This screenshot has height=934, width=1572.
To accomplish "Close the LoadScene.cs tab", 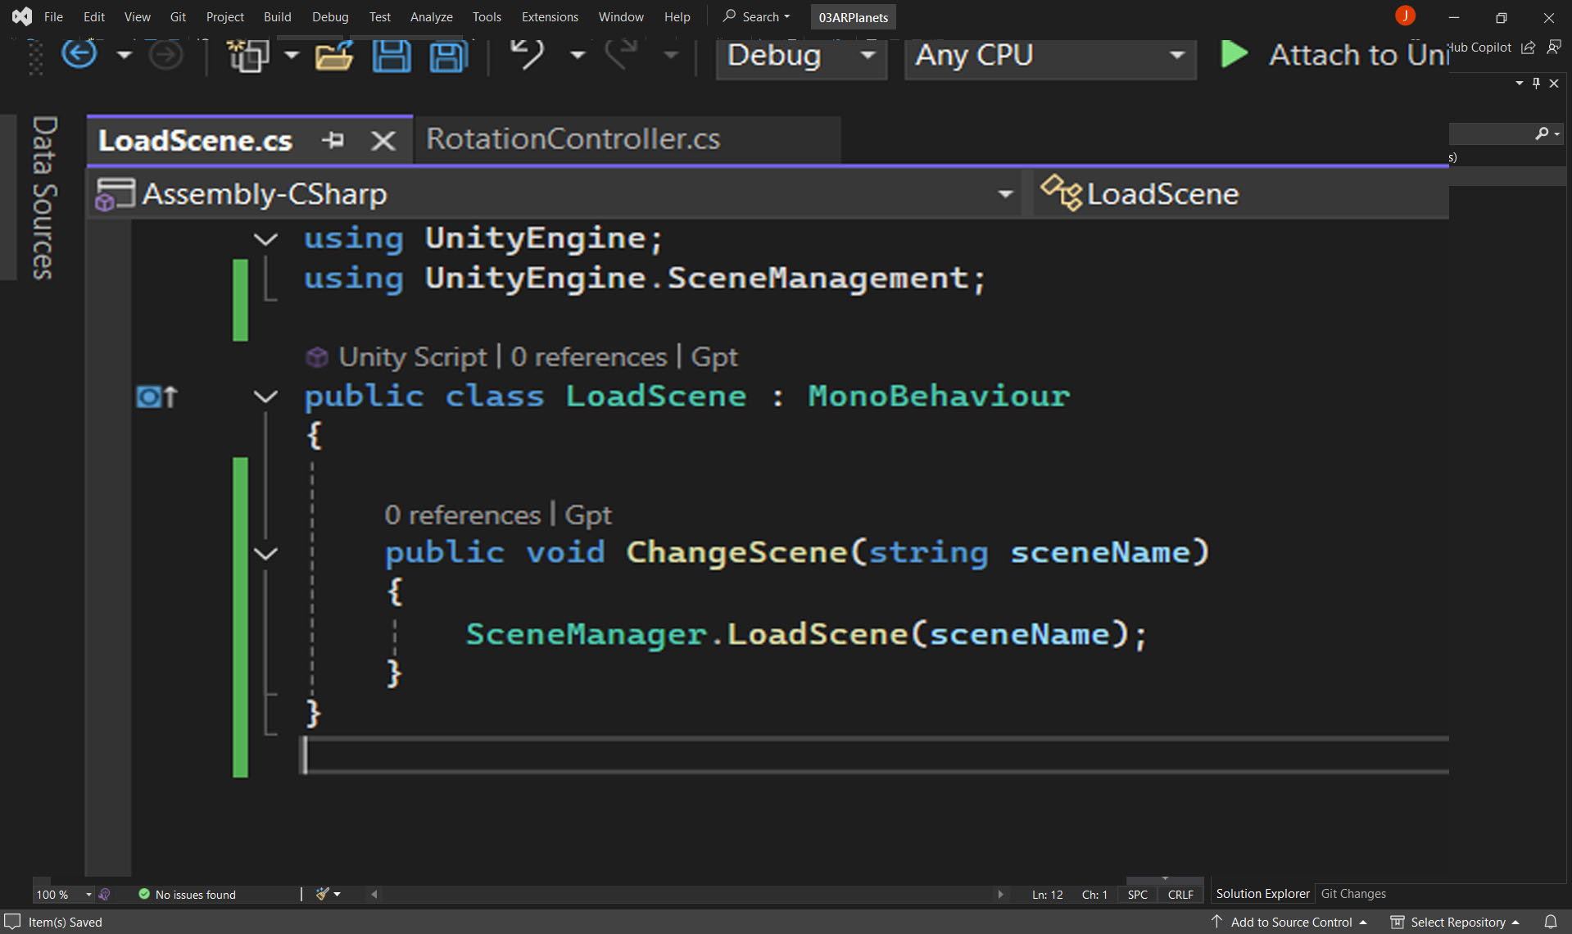I will [383, 140].
